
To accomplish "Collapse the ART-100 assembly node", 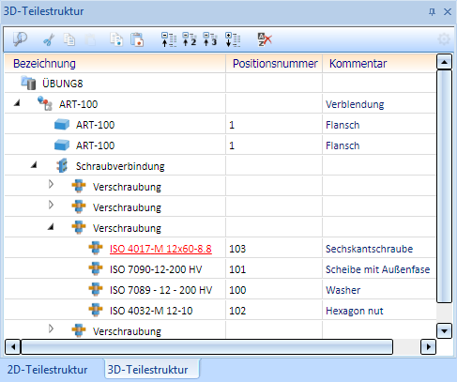I will click(17, 102).
